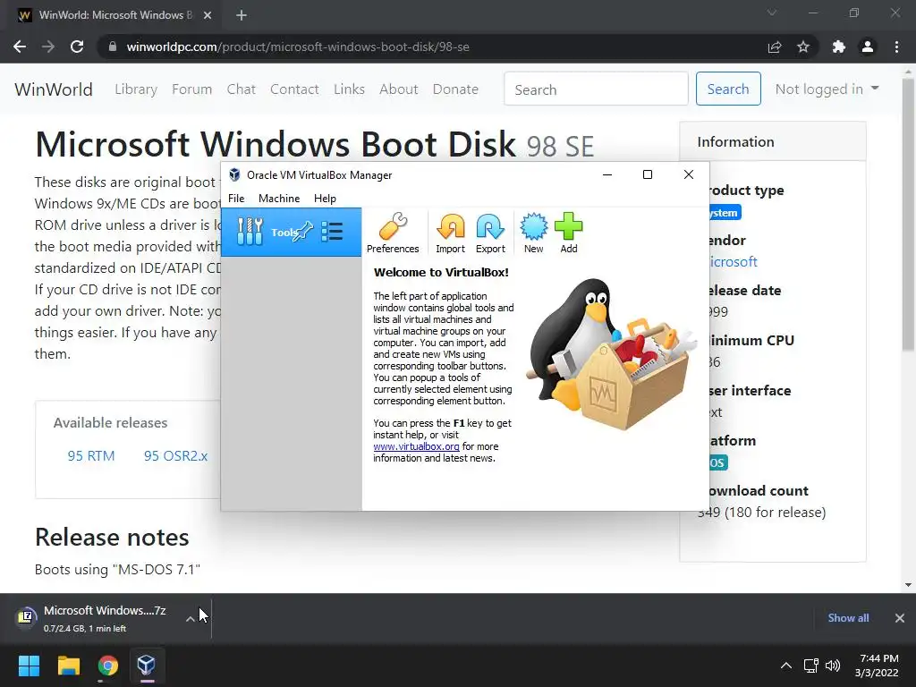Open the Help menu in VirtualBox
The width and height of the screenshot is (916, 687).
pos(325,198)
